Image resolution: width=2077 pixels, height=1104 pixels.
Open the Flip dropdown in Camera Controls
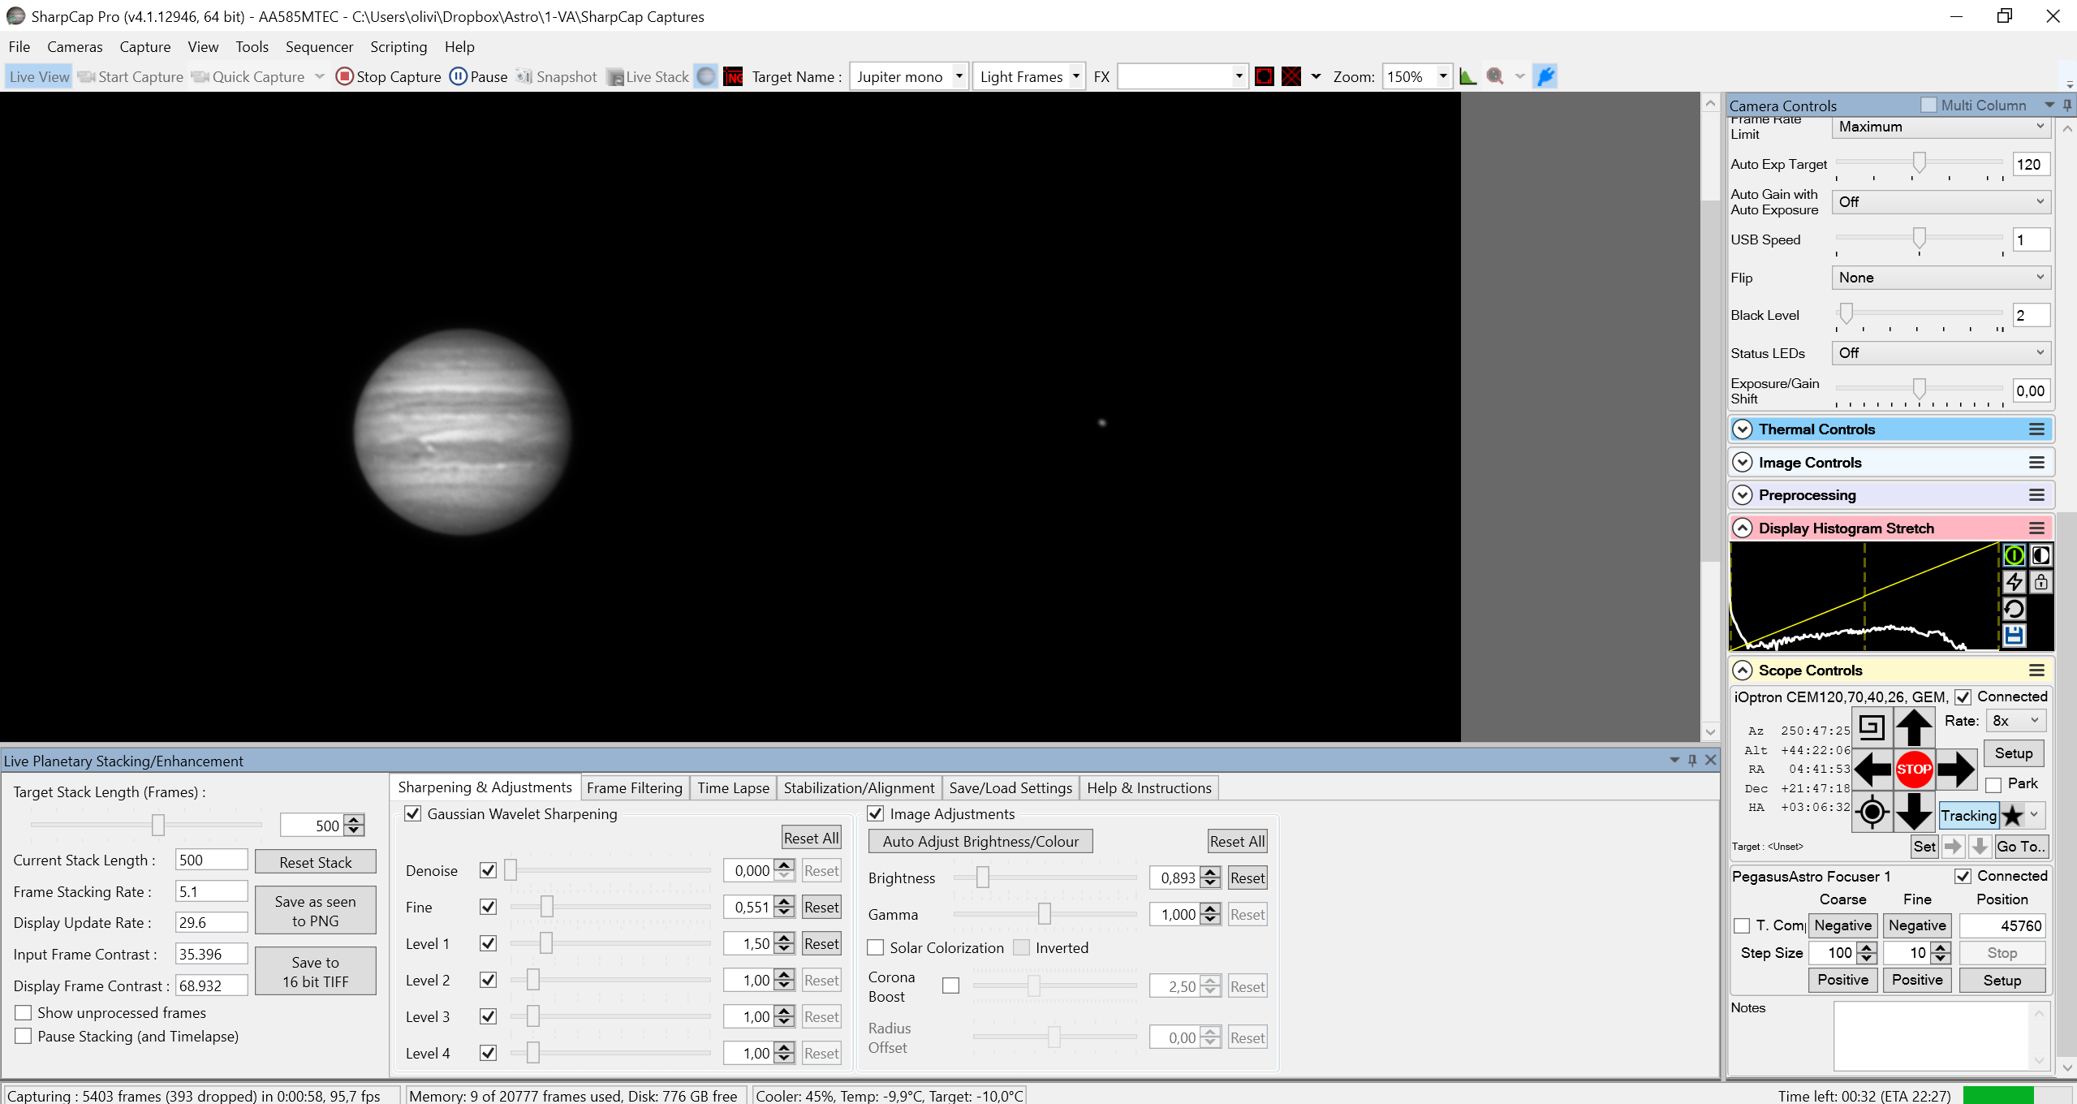(1941, 278)
